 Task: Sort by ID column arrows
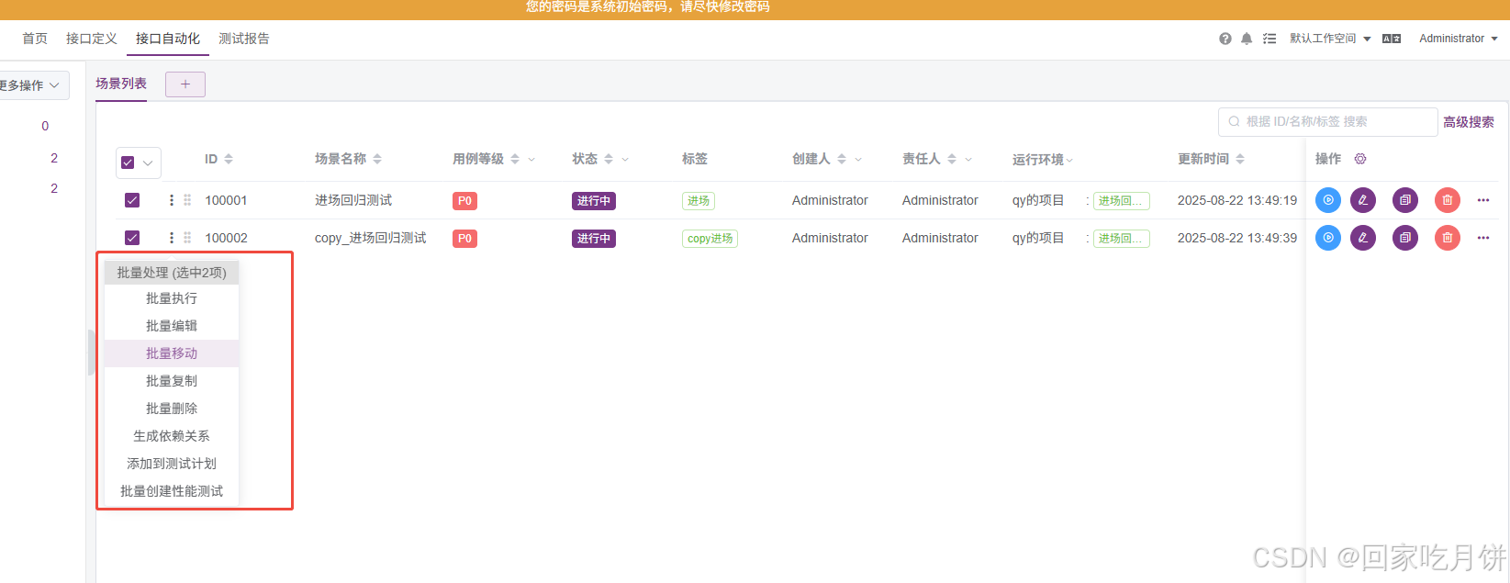[x=229, y=159]
